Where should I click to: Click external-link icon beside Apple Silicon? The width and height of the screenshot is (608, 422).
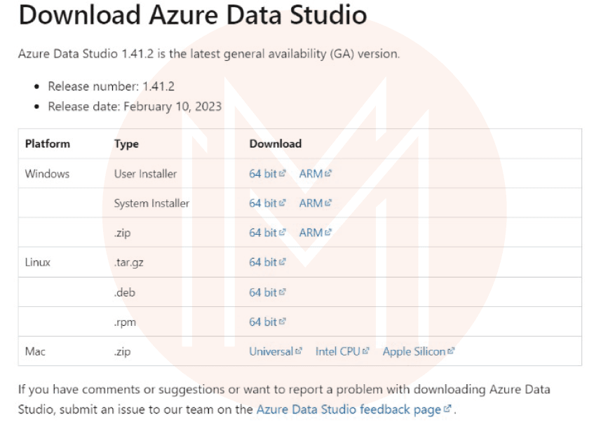tap(451, 351)
